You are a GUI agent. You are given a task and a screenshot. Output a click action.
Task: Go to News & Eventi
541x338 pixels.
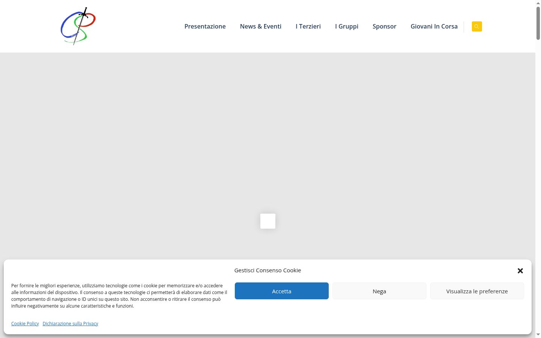click(261, 26)
